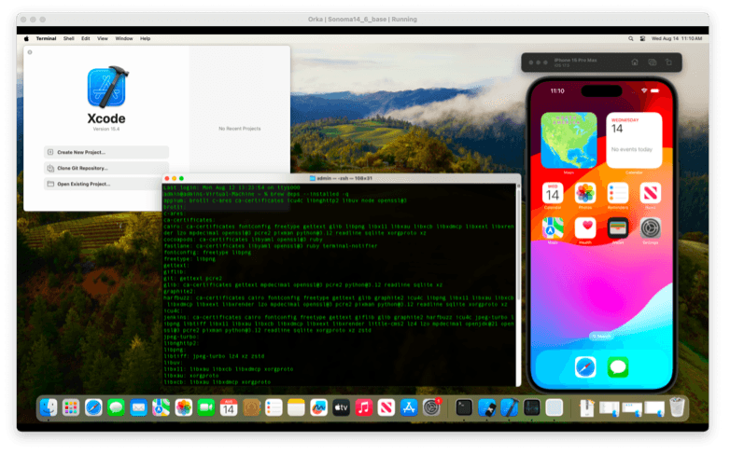
Task: Open System Settings from the macOS Dock
Action: (431, 408)
